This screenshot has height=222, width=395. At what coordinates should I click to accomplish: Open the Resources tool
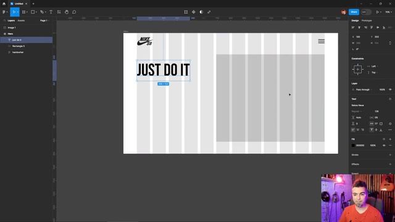(59, 12)
